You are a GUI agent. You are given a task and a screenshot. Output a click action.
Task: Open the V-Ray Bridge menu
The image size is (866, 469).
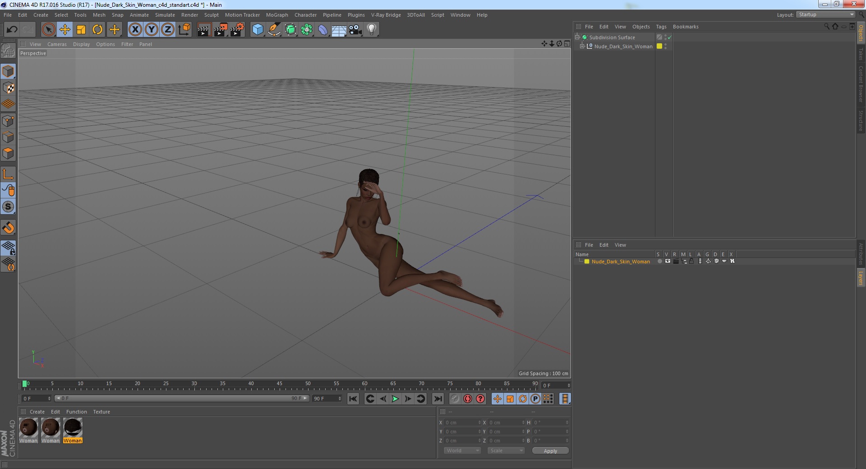click(386, 15)
